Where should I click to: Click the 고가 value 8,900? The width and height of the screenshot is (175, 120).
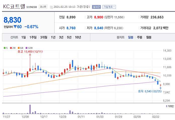99,17
